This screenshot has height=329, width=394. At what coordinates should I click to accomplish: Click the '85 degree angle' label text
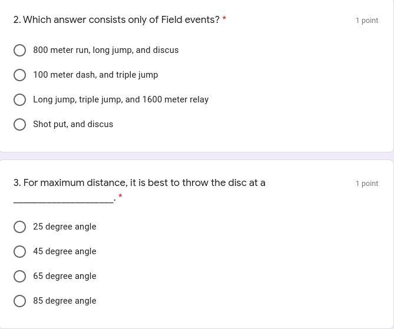65,301
